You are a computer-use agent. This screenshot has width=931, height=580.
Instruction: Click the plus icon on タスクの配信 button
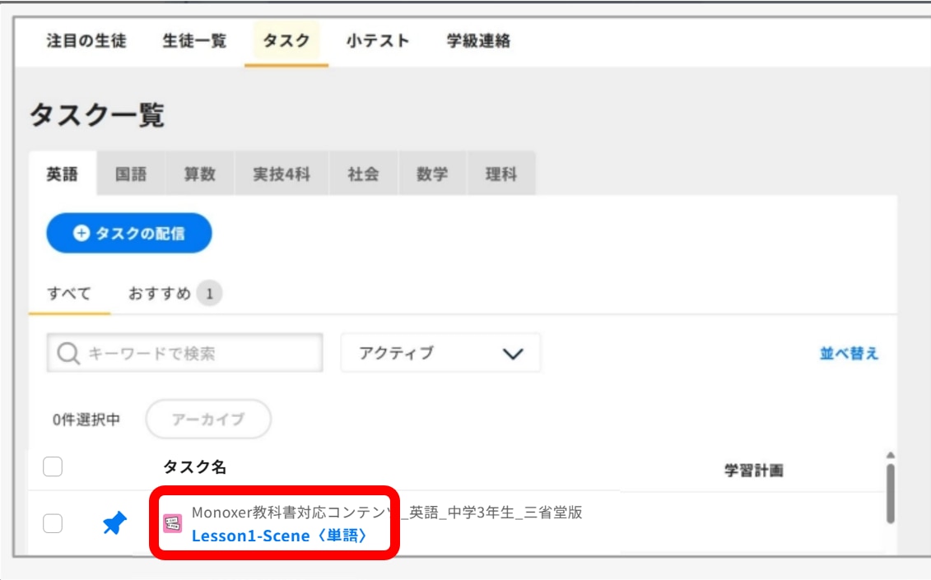click(x=81, y=234)
